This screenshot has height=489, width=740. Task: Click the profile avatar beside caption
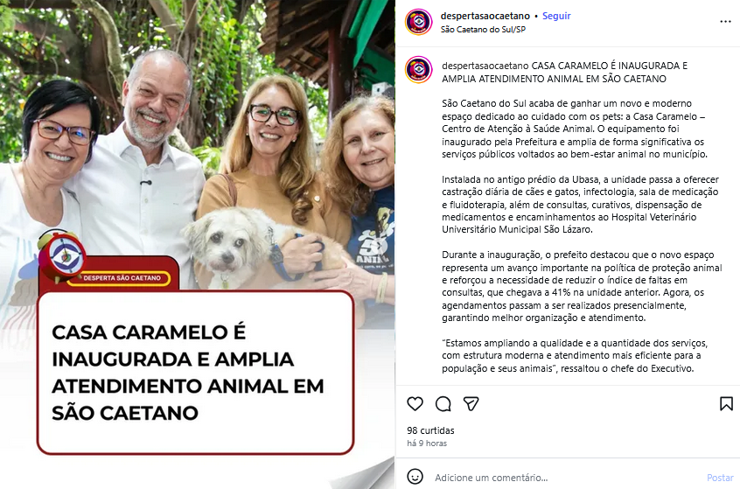coord(418,69)
